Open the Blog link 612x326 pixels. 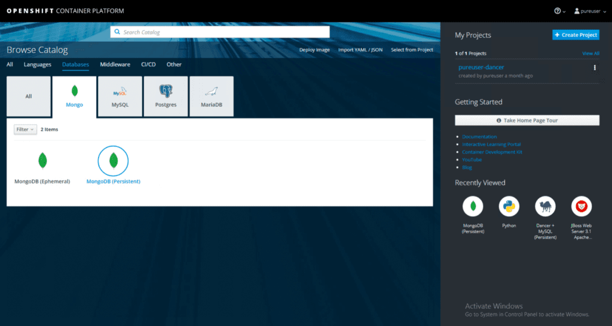point(467,167)
